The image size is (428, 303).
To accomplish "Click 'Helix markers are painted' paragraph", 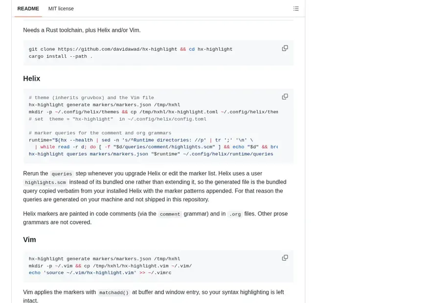I will click(156, 218).
